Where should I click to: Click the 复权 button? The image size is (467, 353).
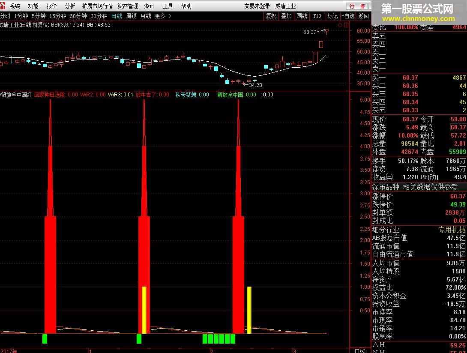coord(271,16)
